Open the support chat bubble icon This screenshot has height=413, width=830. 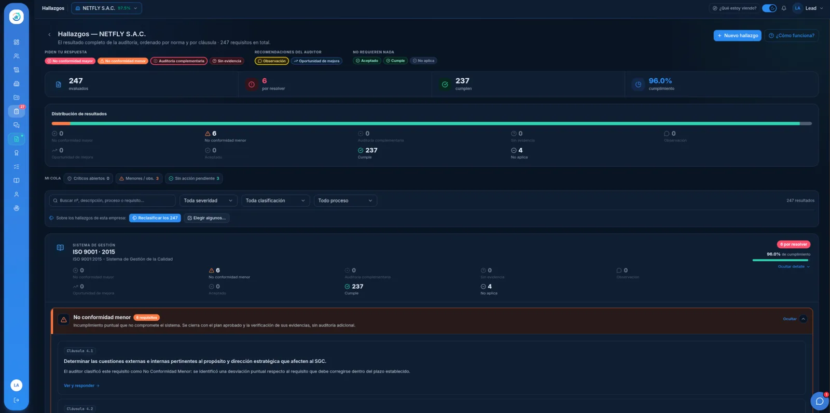(820, 401)
